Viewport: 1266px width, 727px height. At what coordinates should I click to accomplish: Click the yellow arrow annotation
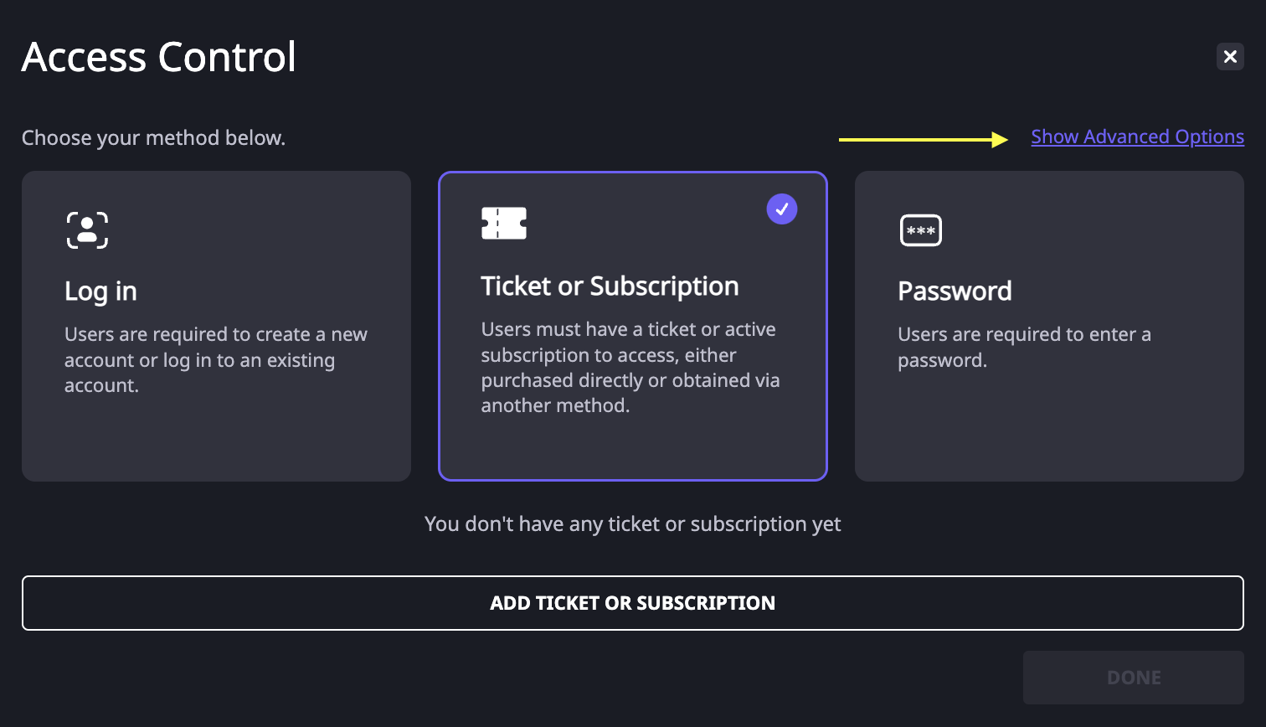[924, 139]
